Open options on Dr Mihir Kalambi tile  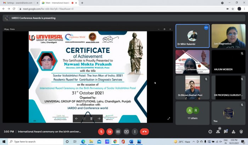(x=206, y=28)
